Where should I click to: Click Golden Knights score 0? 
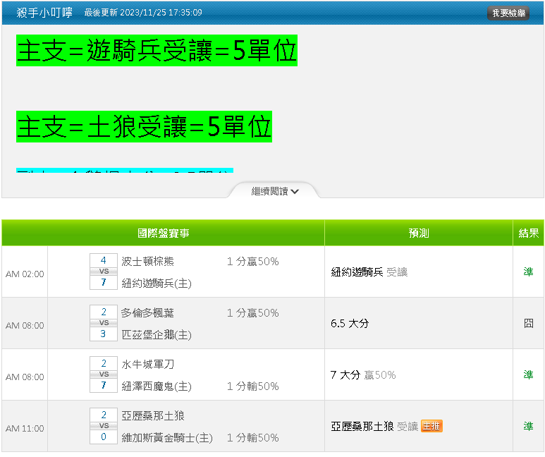pos(104,437)
